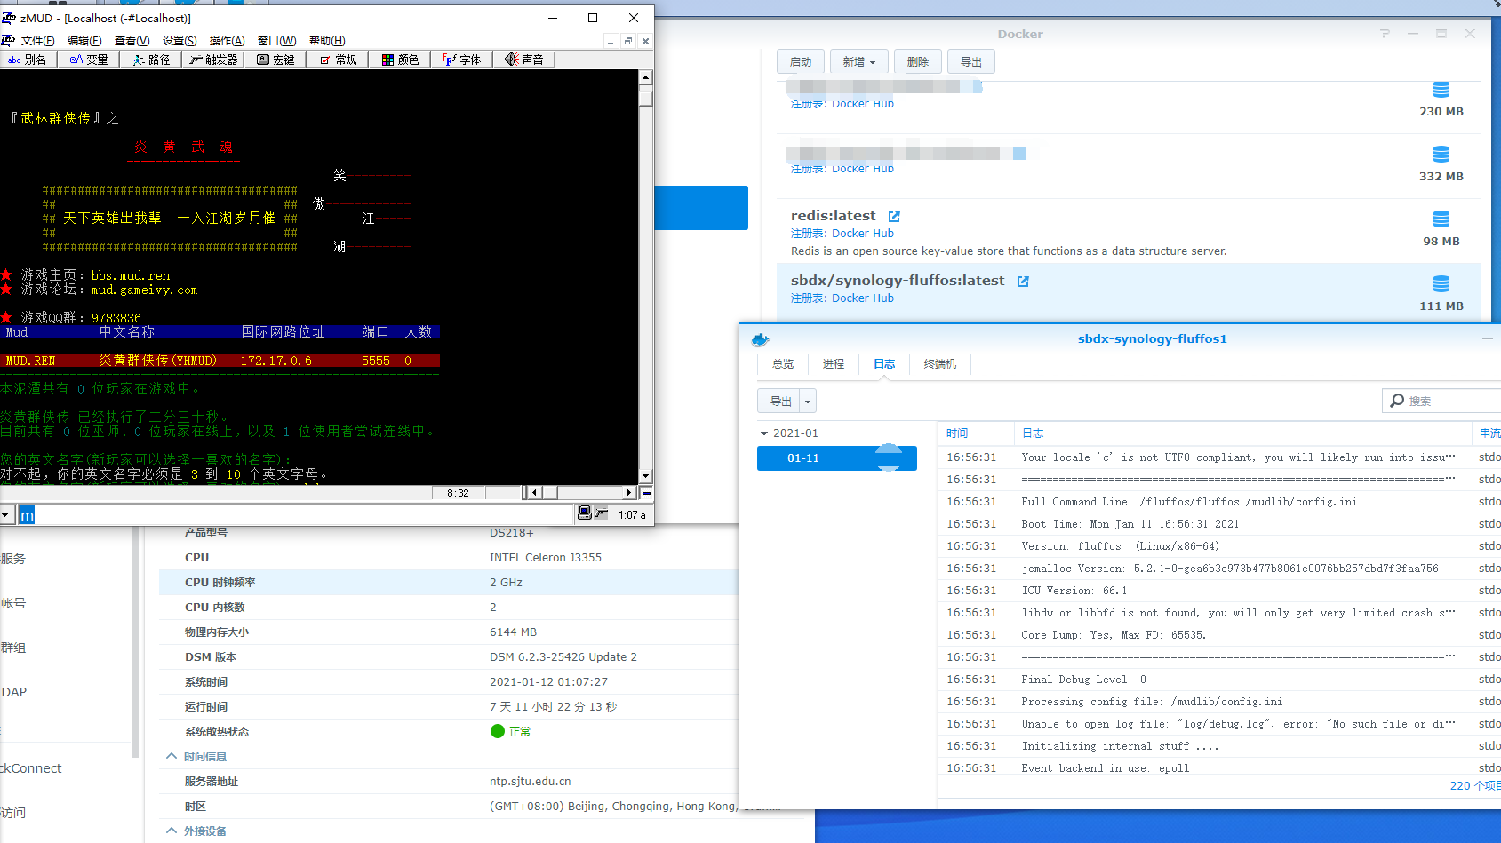Click the 删除 button in Docker toolbar
The width and height of the screenshot is (1501, 843).
click(918, 62)
